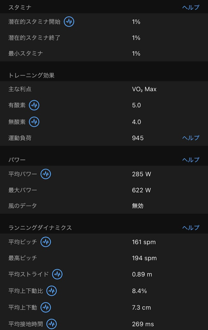Select the 最高ピッチ 194 spm row
Screen dimensions: 208x330
pos(104,258)
